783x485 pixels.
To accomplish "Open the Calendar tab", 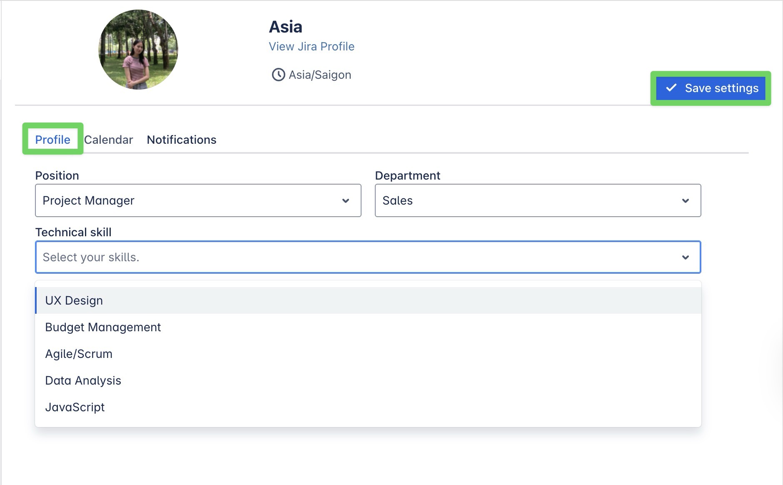I will click(x=108, y=140).
